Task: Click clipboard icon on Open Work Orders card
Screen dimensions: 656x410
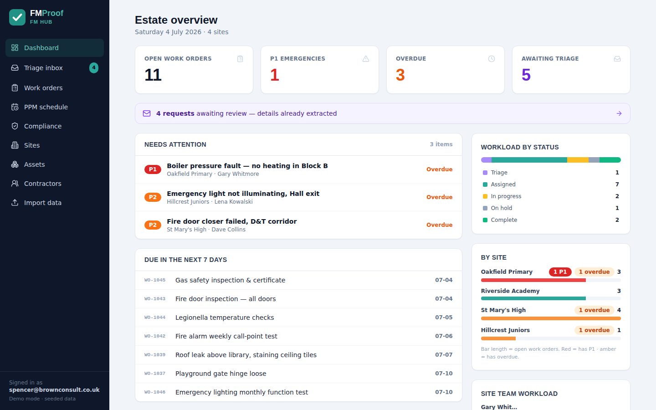Action: coord(240,59)
